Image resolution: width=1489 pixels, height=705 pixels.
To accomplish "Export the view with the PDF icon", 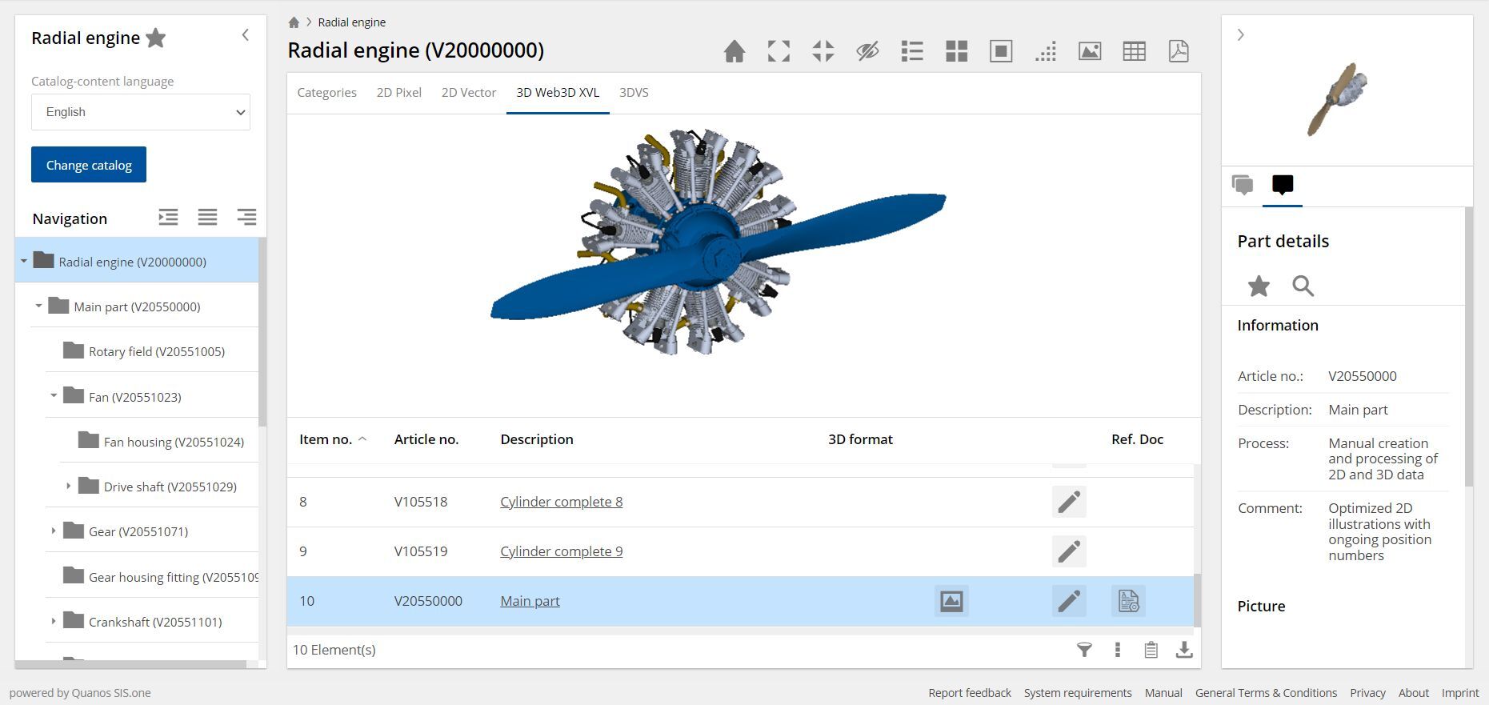I will [1178, 51].
